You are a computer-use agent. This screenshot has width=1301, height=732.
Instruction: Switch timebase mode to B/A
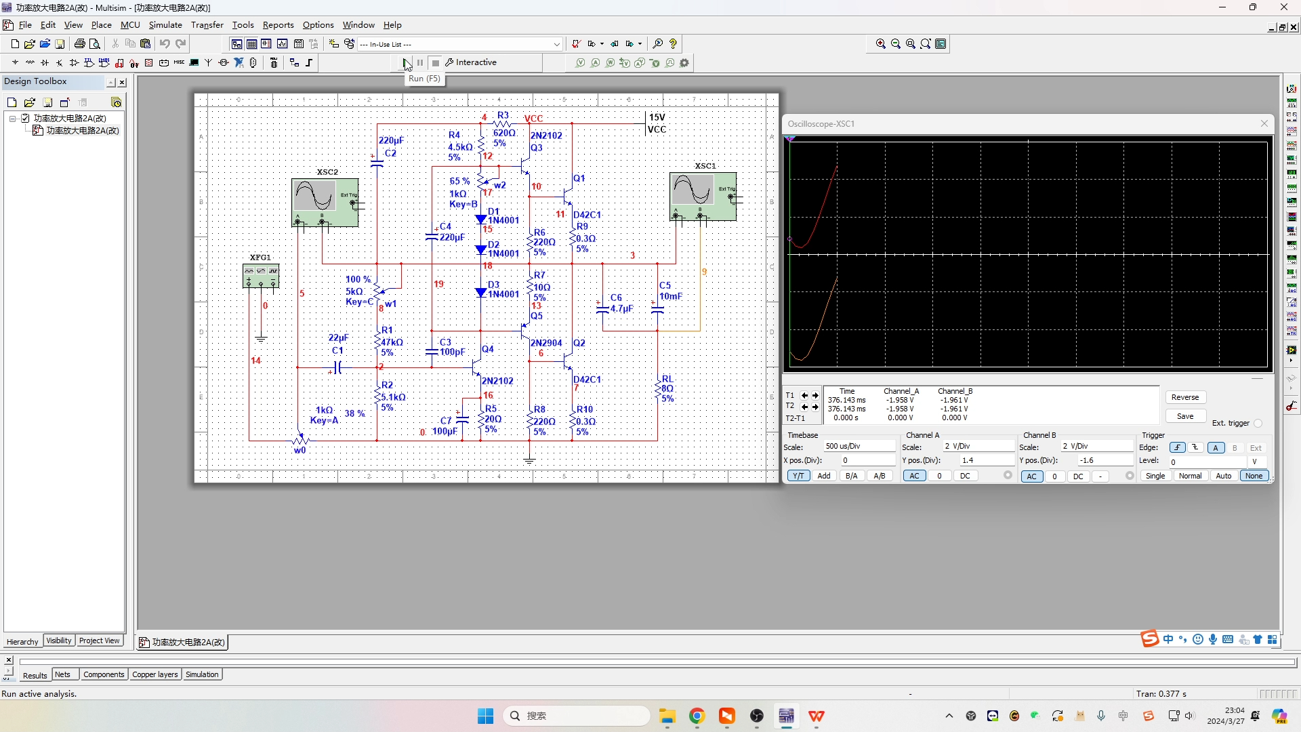(x=851, y=476)
